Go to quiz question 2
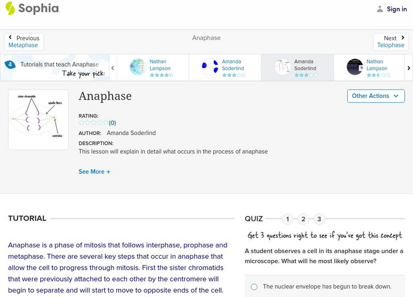 tap(304, 219)
